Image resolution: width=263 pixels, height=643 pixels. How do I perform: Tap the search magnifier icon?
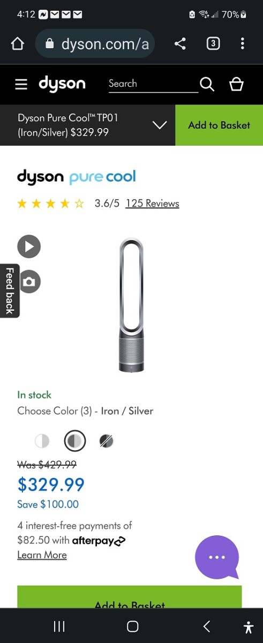pyautogui.click(x=207, y=84)
